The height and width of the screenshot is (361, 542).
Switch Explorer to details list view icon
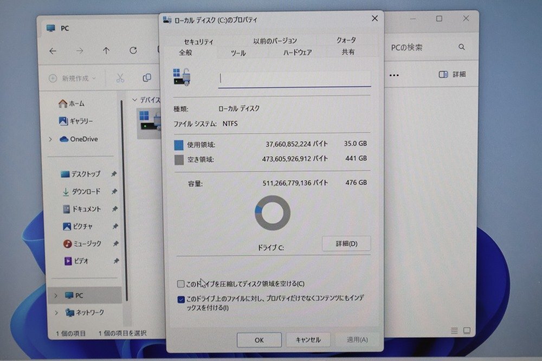click(455, 331)
